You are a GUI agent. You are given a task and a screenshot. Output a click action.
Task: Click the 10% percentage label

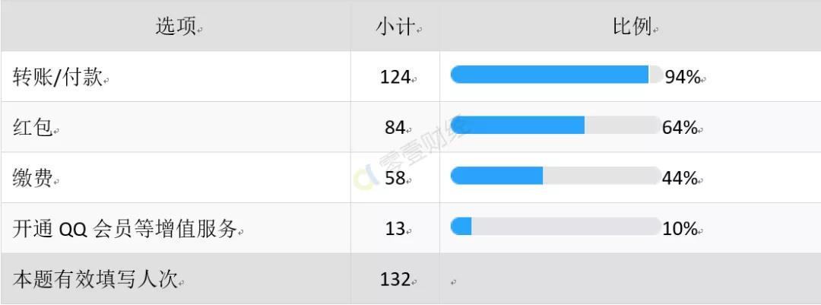point(680,229)
